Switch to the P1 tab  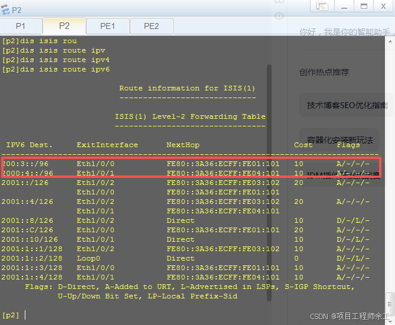(x=21, y=26)
